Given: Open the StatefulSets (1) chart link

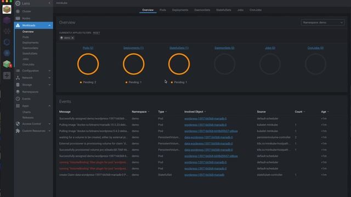Looking at the screenshot, I should tap(179, 48).
